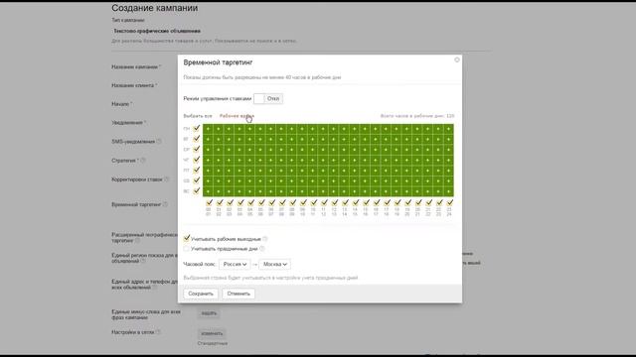Uncheck the ВС (Sunday) row checkbox

pyautogui.click(x=197, y=191)
